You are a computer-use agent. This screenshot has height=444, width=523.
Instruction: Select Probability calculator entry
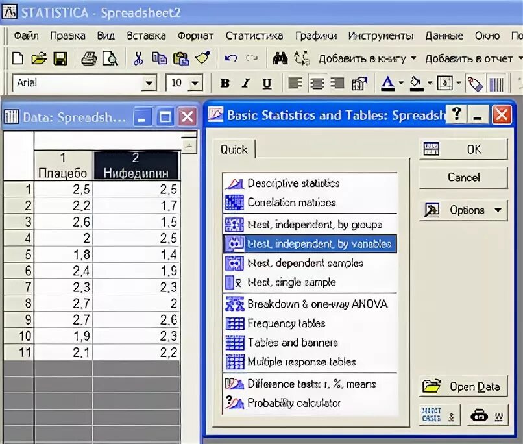tap(310, 403)
